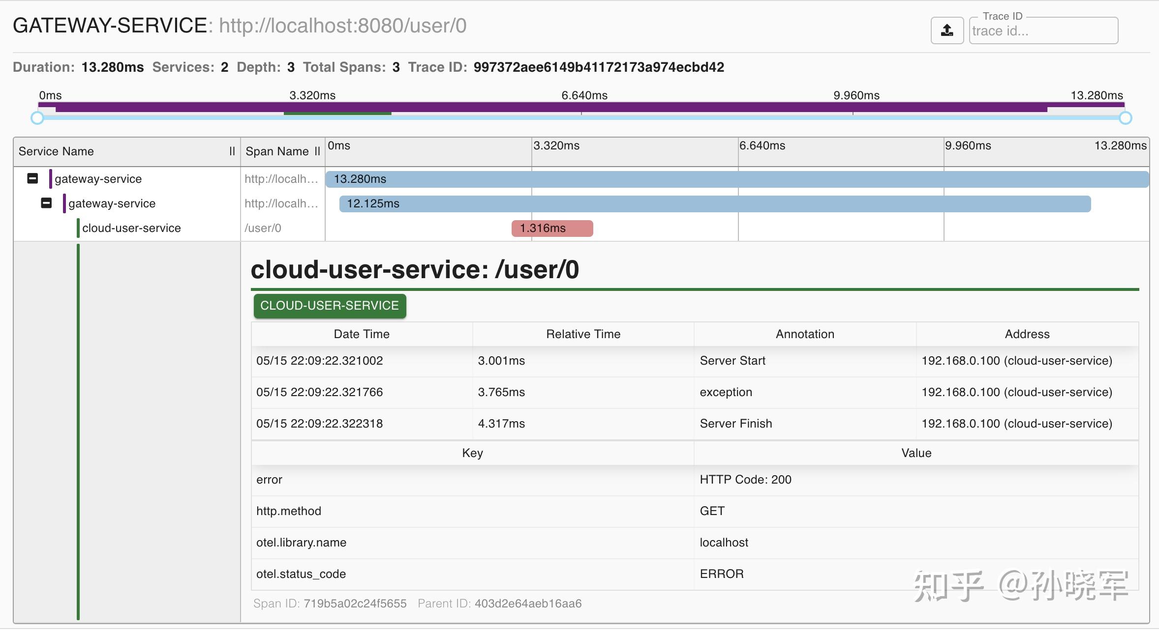Click the green mini-map span segment

[337, 113]
